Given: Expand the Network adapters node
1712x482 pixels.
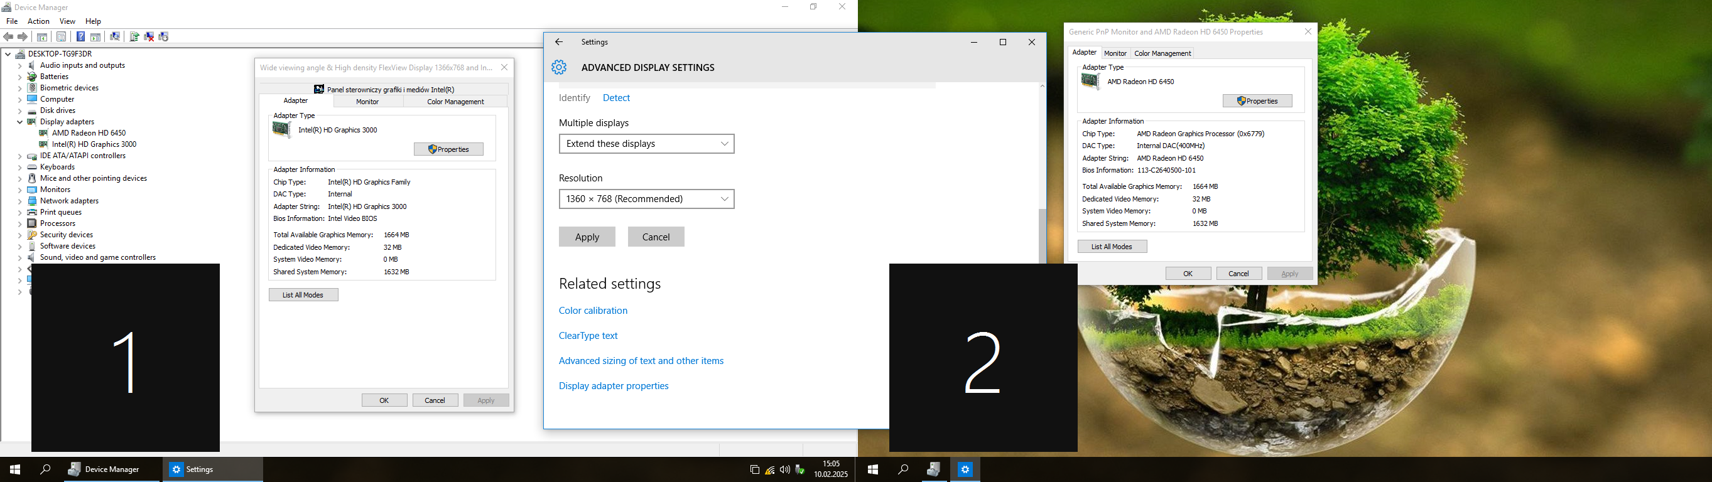Looking at the screenshot, I should click(x=20, y=201).
